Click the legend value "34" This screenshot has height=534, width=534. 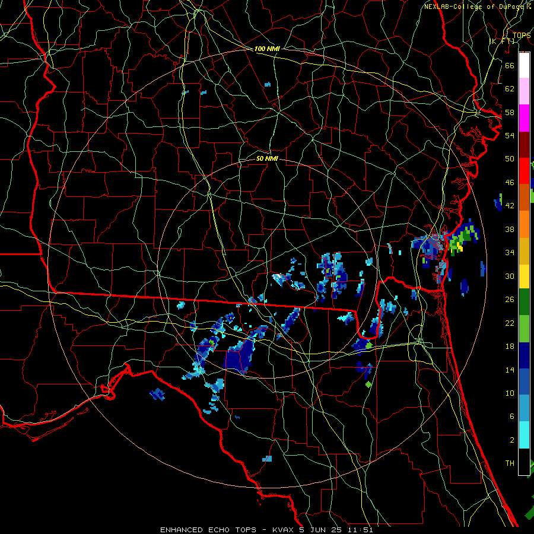(510, 253)
